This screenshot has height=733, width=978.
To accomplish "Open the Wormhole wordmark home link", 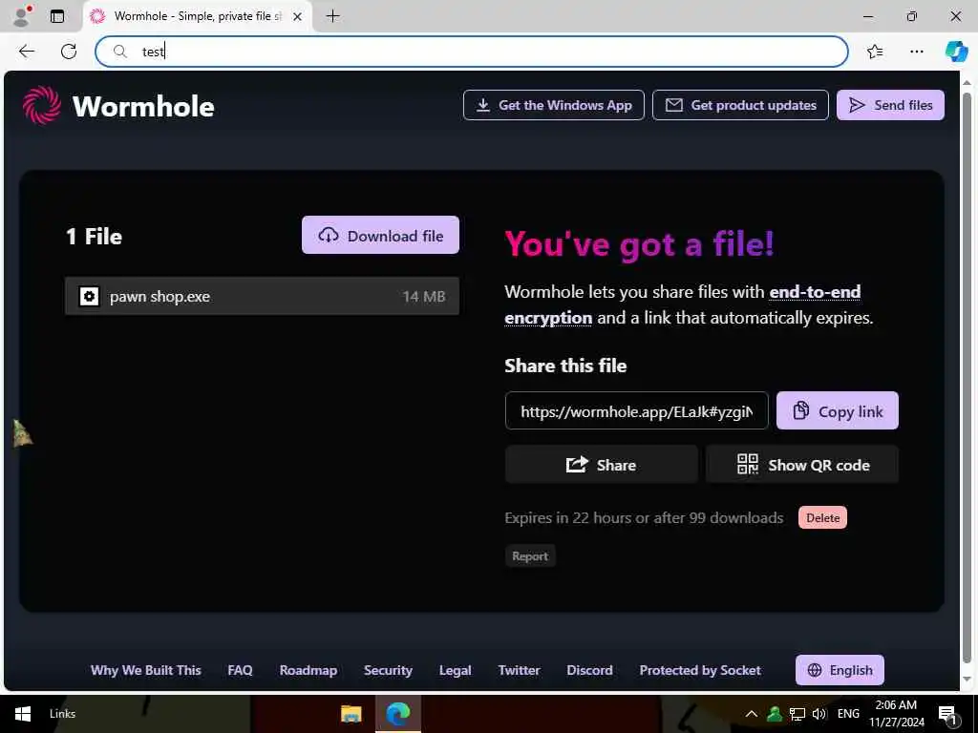I will [x=143, y=107].
